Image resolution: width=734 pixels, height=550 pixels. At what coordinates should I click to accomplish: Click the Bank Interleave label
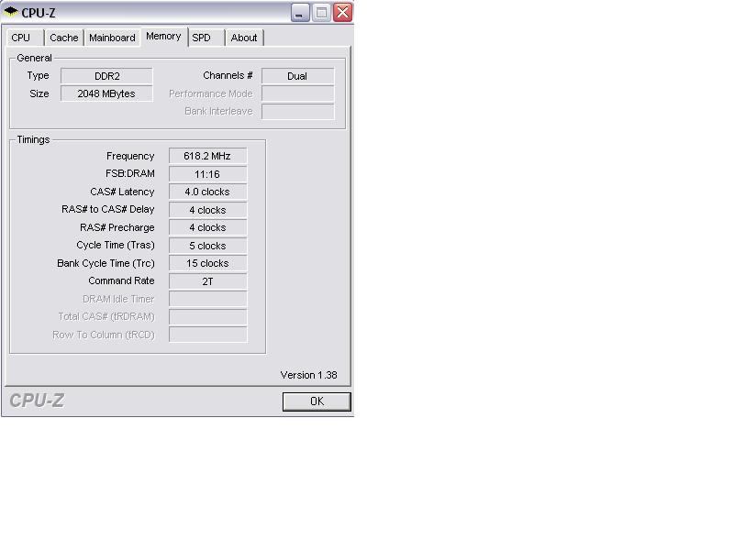point(218,111)
